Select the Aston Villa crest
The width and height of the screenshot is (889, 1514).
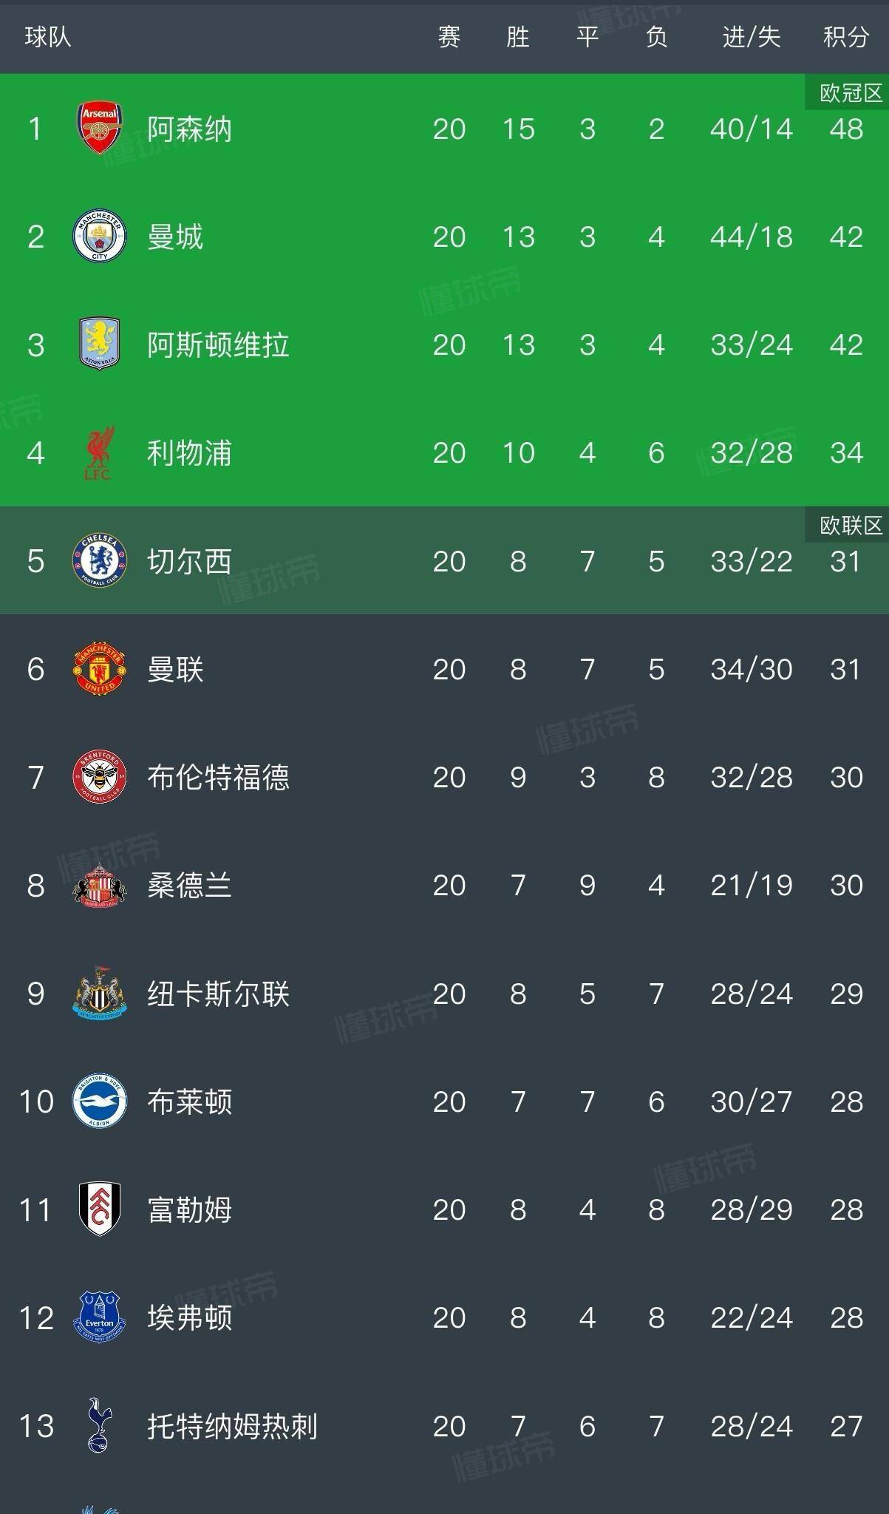[x=99, y=344]
